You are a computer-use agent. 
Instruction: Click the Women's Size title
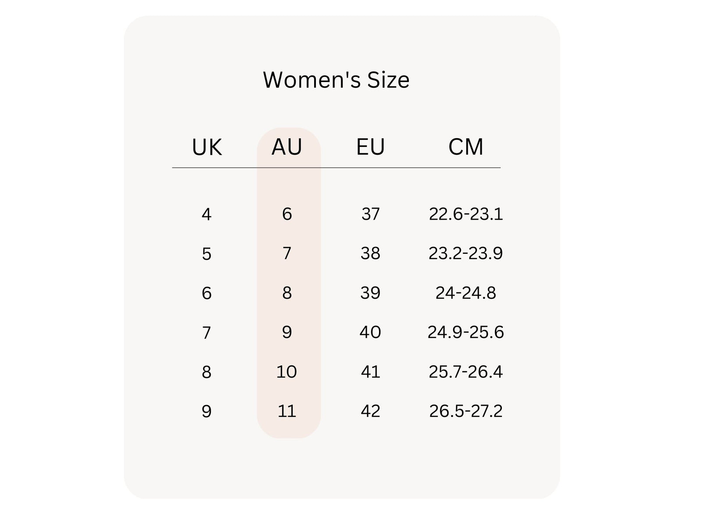coord(336,80)
